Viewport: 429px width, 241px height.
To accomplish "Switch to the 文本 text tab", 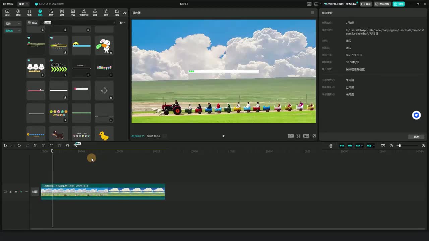I will tap(29, 13).
